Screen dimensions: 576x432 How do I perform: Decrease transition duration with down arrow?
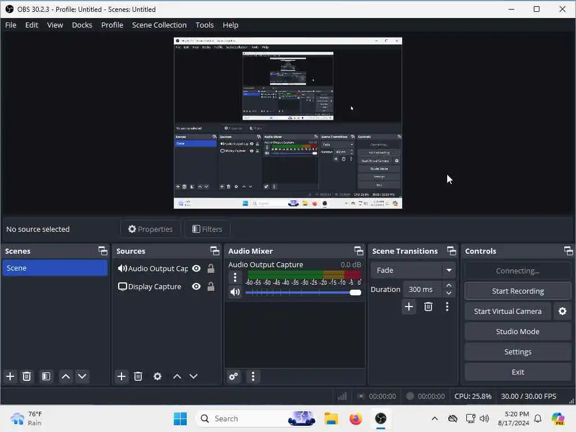[449, 293]
